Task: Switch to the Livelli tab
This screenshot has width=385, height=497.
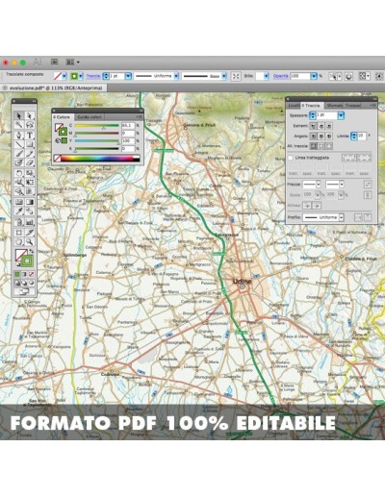Action: 293,106
